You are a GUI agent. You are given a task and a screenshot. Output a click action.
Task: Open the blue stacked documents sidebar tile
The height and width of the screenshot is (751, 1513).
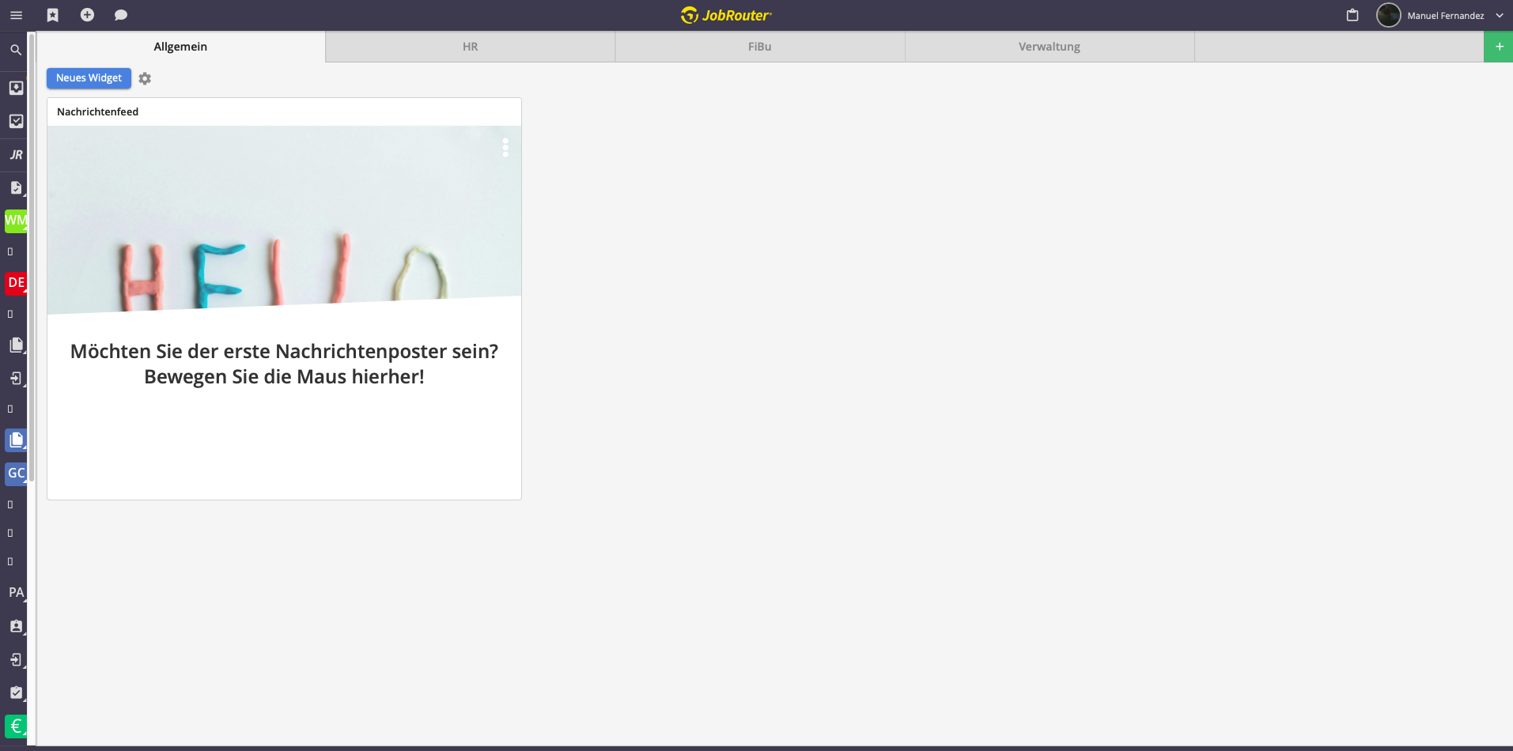click(16, 440)
